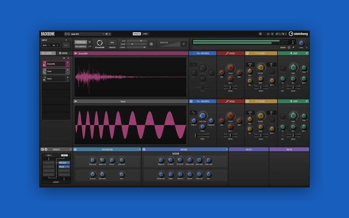The height and width of the screenshot is (218, 349).
Task: Switch to the Main tab
Action: (x=63, y=53)
